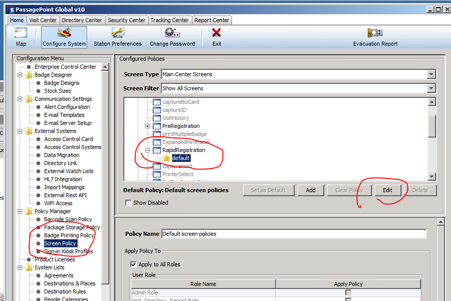This screenshot has height=301, width=451.
Task: Select Sign-in Kiosk Profiles
Action: point(69,251)
